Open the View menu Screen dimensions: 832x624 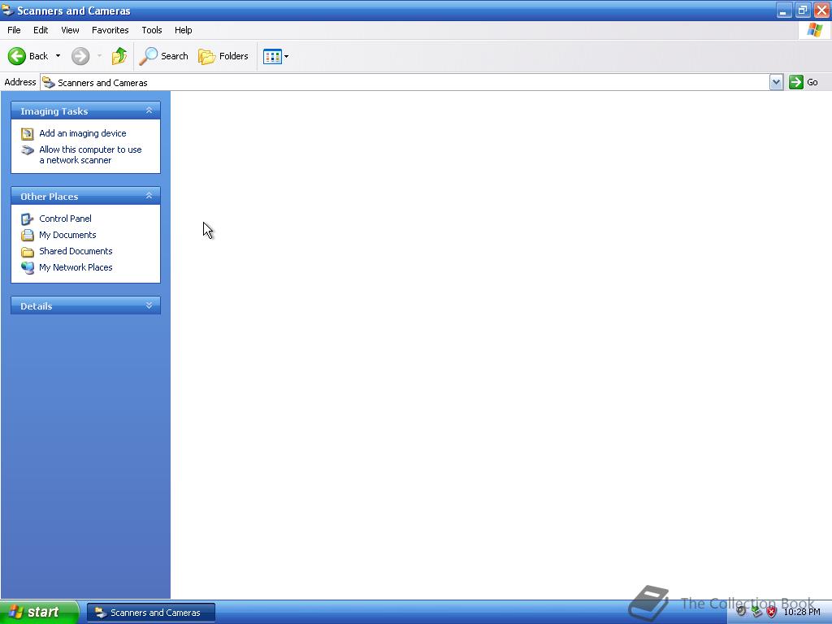tap(70, 30)
